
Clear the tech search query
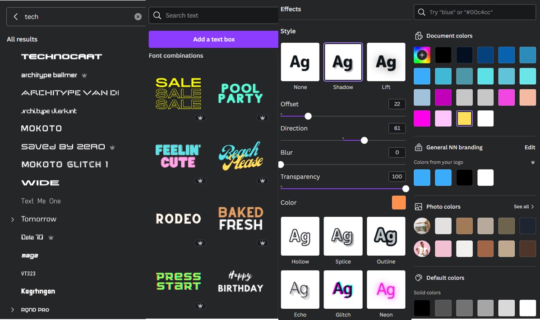pyautogui.click(x=138, y=16)
